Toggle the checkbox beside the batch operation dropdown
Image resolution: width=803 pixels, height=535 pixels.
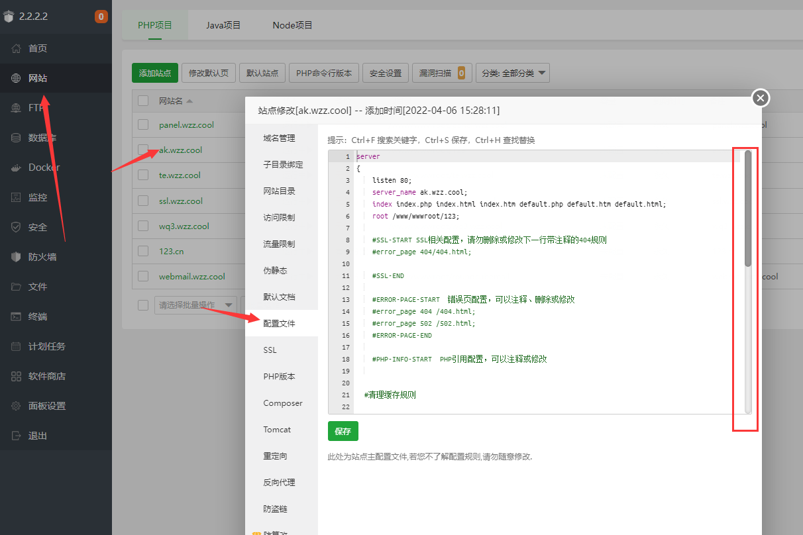point(143,305)
